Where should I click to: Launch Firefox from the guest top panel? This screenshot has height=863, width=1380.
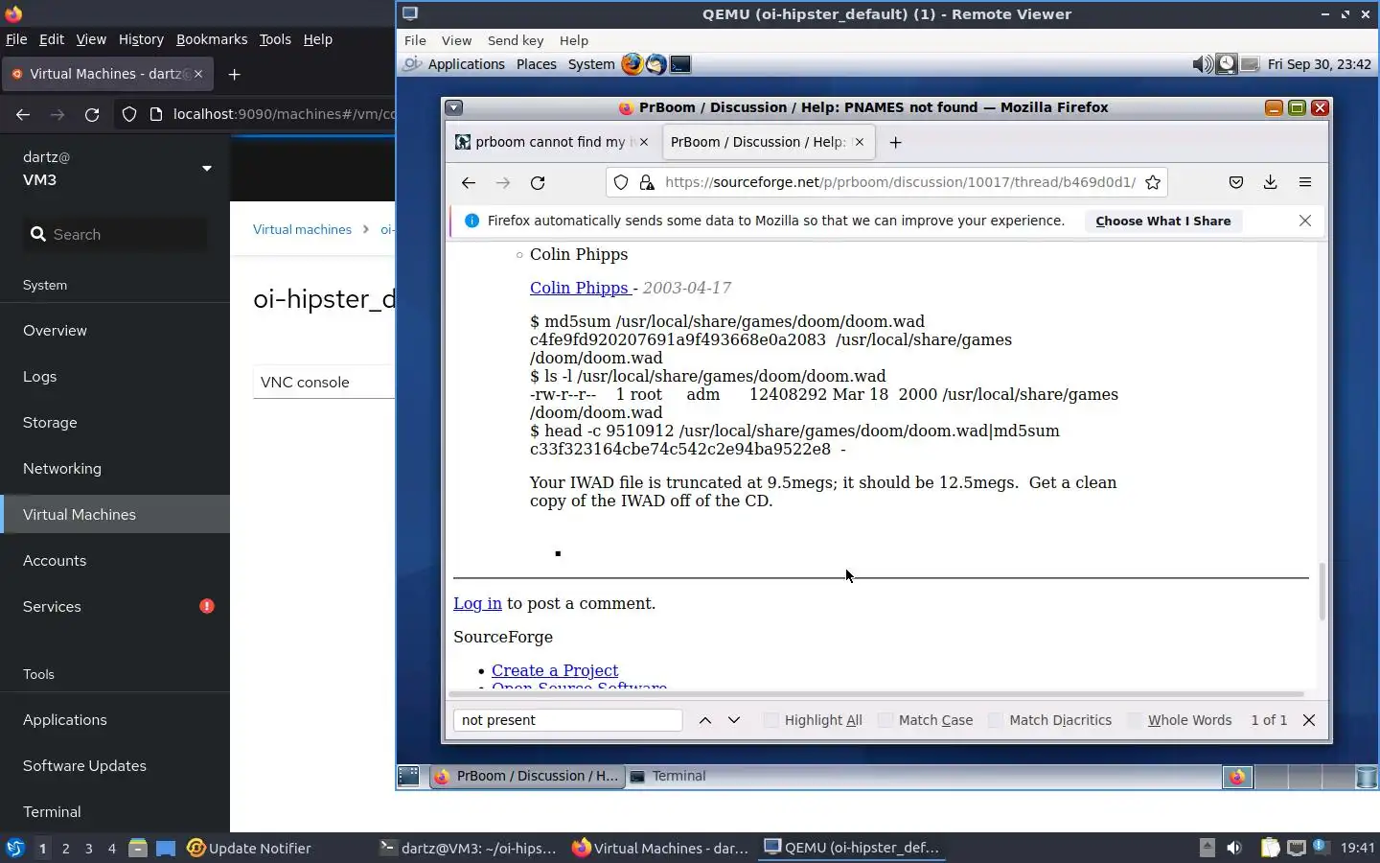tap(632, 64)
